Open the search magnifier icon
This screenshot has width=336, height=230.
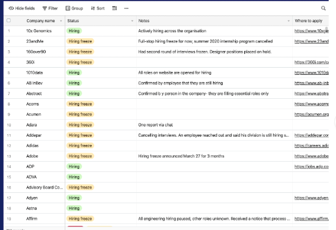323,8
